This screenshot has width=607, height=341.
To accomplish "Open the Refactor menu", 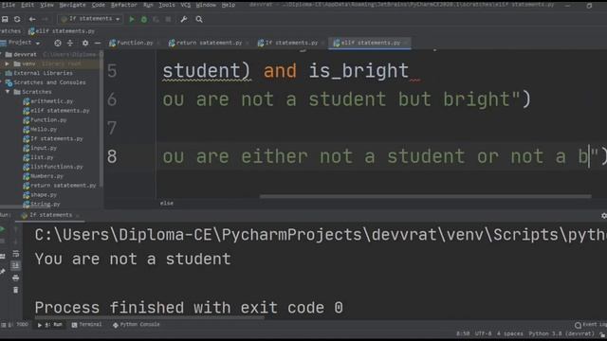I will 124,5.
